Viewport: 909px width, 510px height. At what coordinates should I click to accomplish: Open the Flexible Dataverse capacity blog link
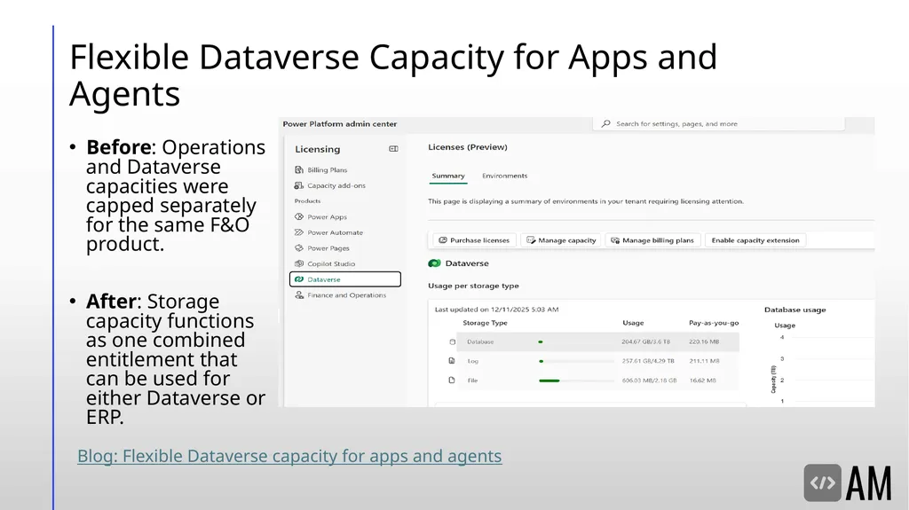[289, 456]
